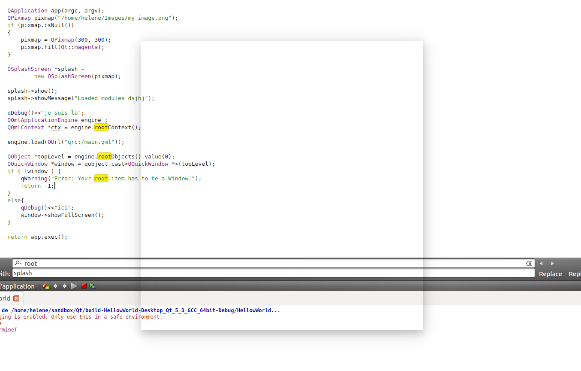581x371 pixels.
Task: Click 'new QSplashScreen(pixmap);' line
Action: 78,76
